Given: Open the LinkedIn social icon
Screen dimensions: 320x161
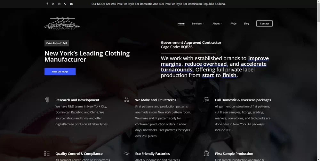Looking at the screenshot, I should pos(53,4).
